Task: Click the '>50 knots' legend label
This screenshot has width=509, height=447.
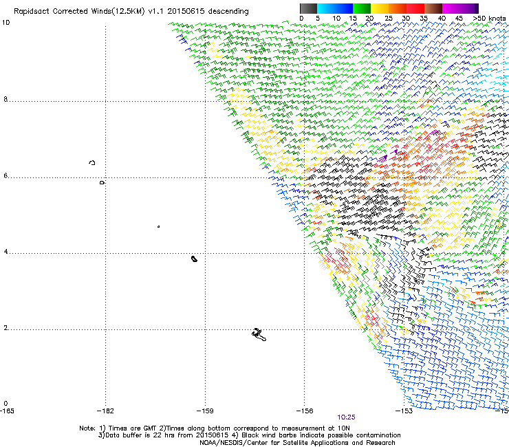Action: pos(489,19)
